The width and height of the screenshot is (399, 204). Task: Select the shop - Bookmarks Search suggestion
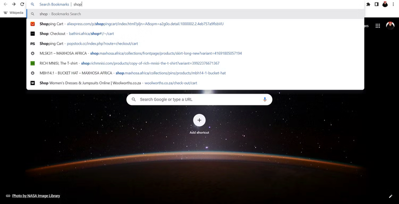coord(196,14)
